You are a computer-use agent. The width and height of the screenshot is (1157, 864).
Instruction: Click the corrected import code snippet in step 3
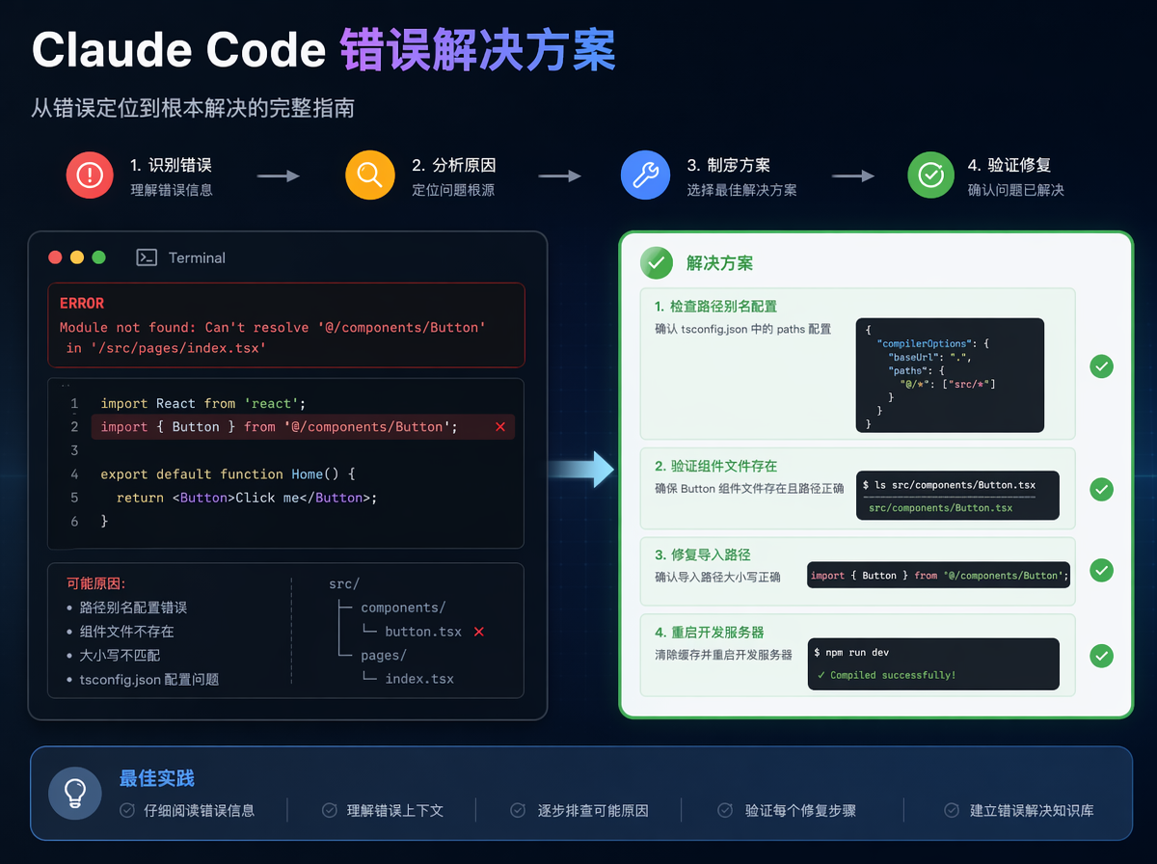pos(939,575)
